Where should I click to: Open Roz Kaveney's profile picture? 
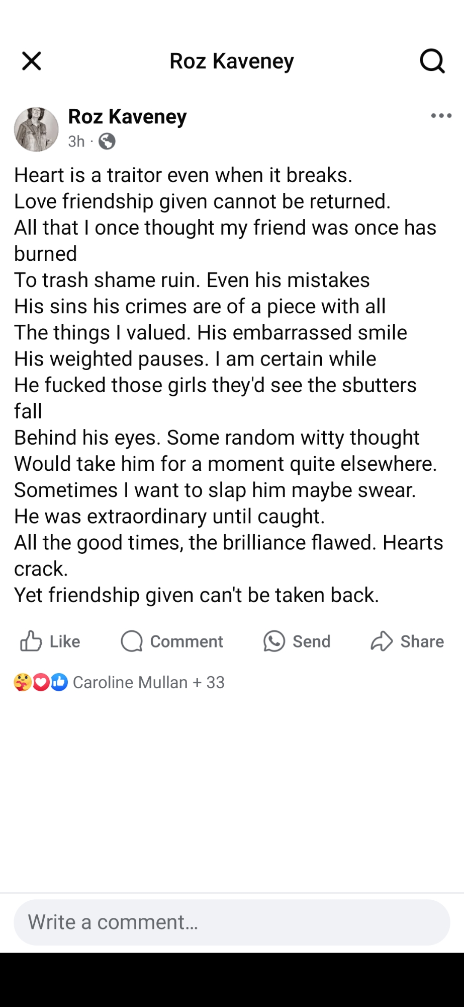[x=36, y=129]
